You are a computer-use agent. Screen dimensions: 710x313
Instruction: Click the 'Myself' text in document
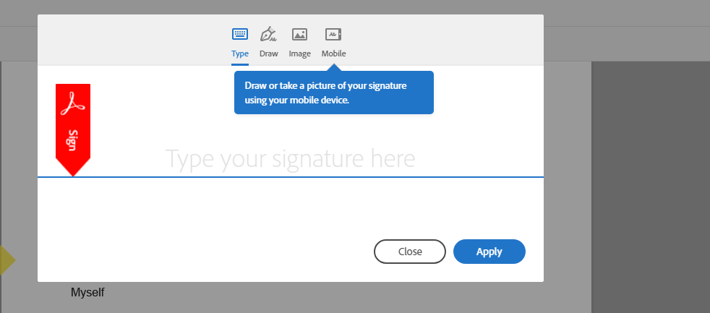[87, 293]
